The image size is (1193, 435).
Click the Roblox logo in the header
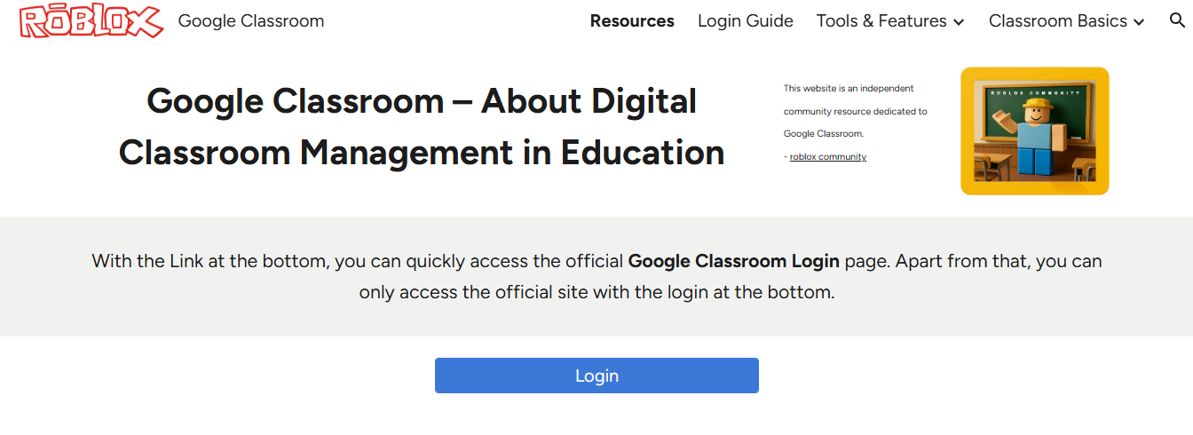click(91, 21)
